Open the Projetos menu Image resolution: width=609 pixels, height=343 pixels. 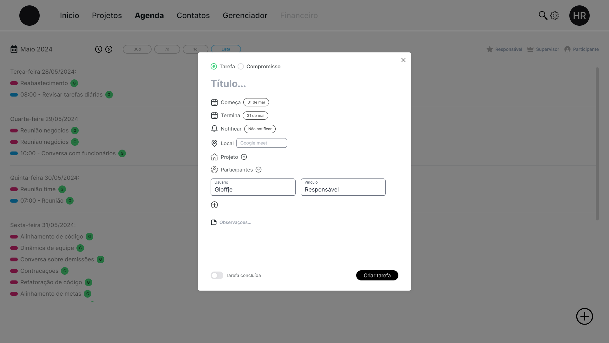tap(107, 16)
